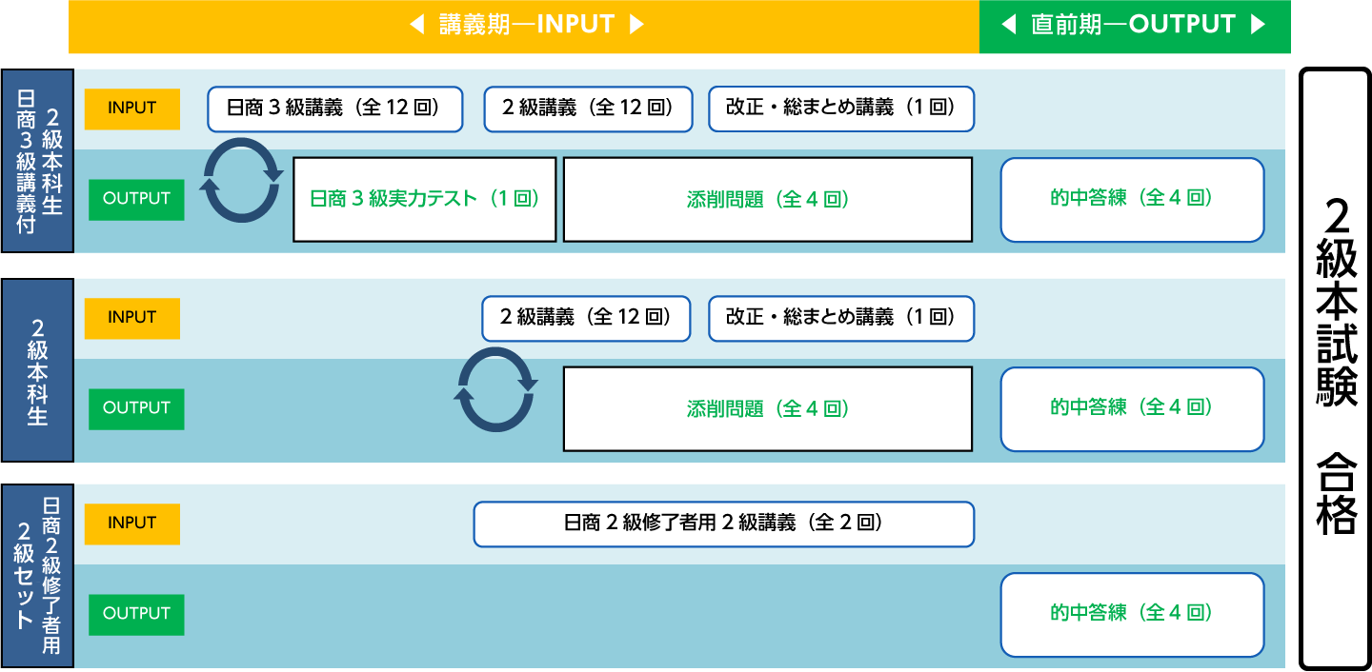Viewport: 1372px width, 672px height.
Task: Open the 日商3級実力テスト(1回) box
Action: point(424,200)
